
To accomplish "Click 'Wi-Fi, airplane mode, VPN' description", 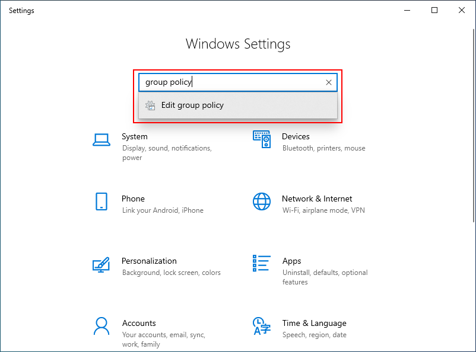I will click(x=323, y=210).
